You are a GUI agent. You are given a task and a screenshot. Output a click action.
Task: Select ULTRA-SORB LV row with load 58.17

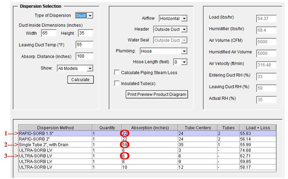147,167
